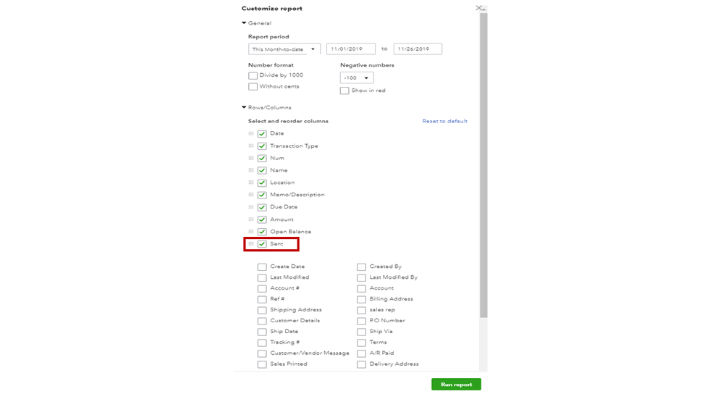Enable Divide by 1000 checkbox

point(253,75)
